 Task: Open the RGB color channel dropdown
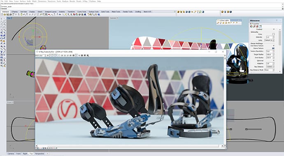(x=41, y=55)
